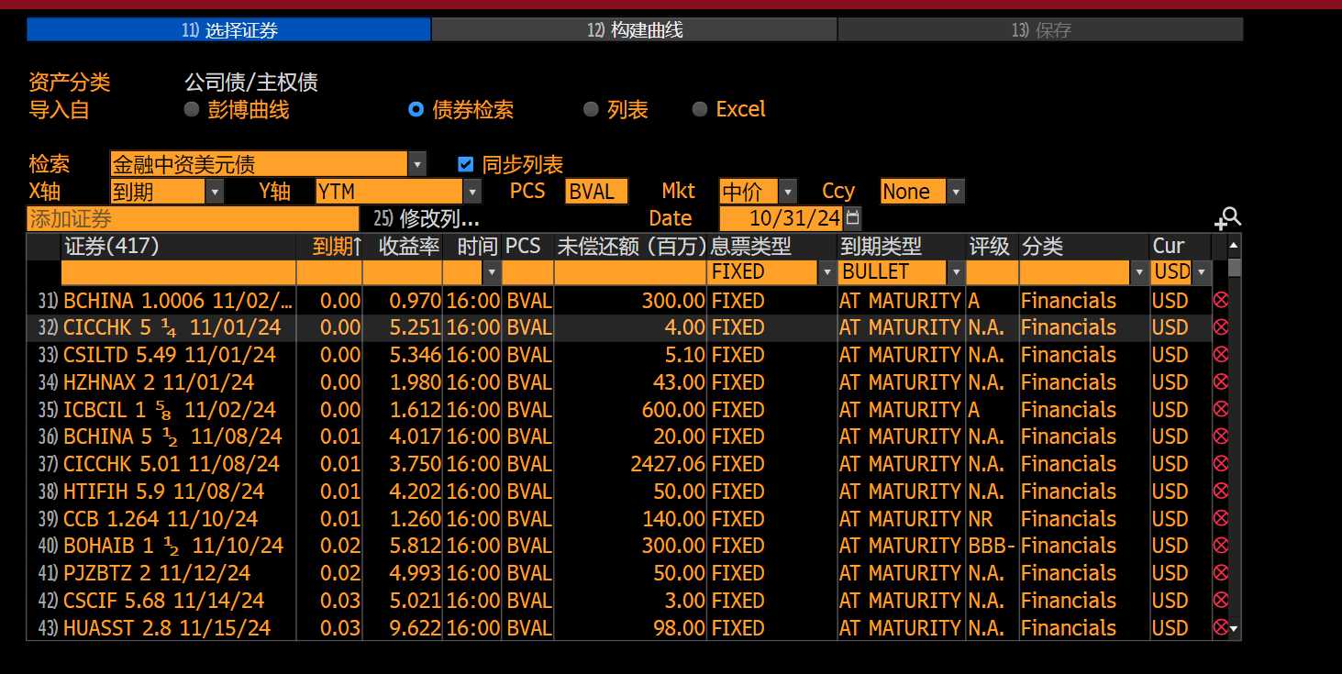The image size is (1342, 674).
Task: Click the 修改列 button
Action: point(427,219)
